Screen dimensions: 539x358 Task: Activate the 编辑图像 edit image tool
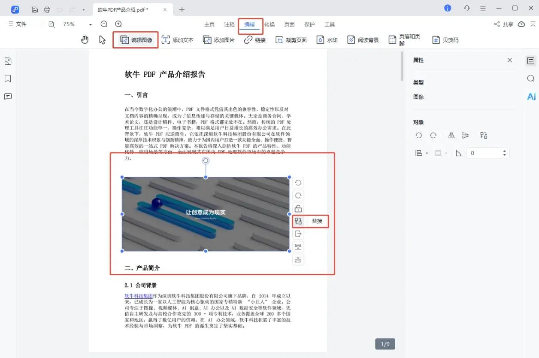tap(136, 40)
